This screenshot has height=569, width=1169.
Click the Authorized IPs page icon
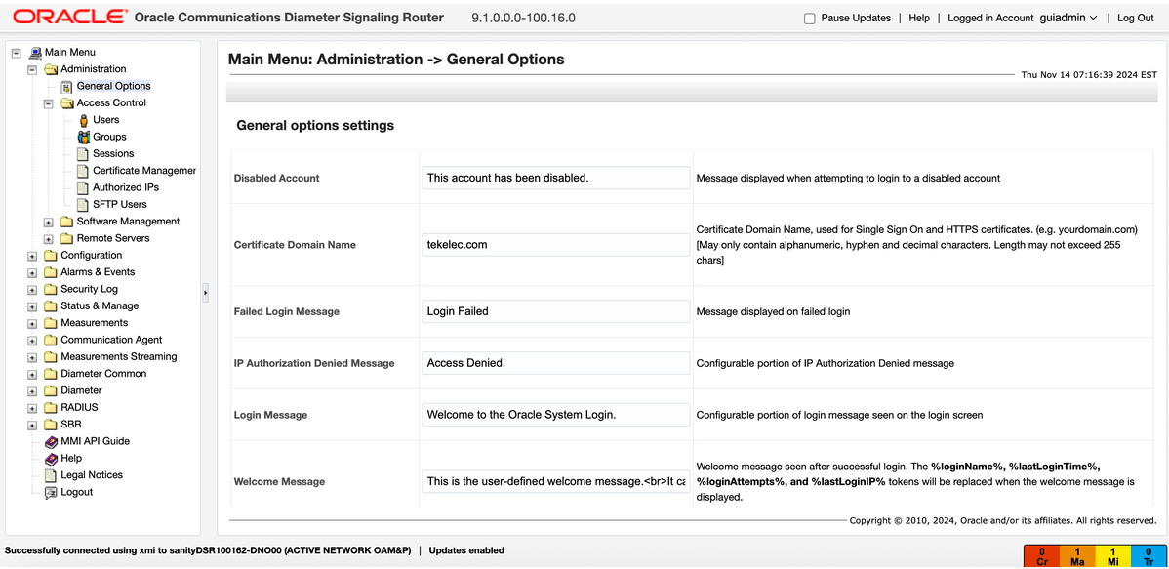pos(83,188)
